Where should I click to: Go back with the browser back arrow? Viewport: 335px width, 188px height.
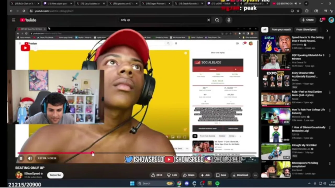tap(11, 11)
